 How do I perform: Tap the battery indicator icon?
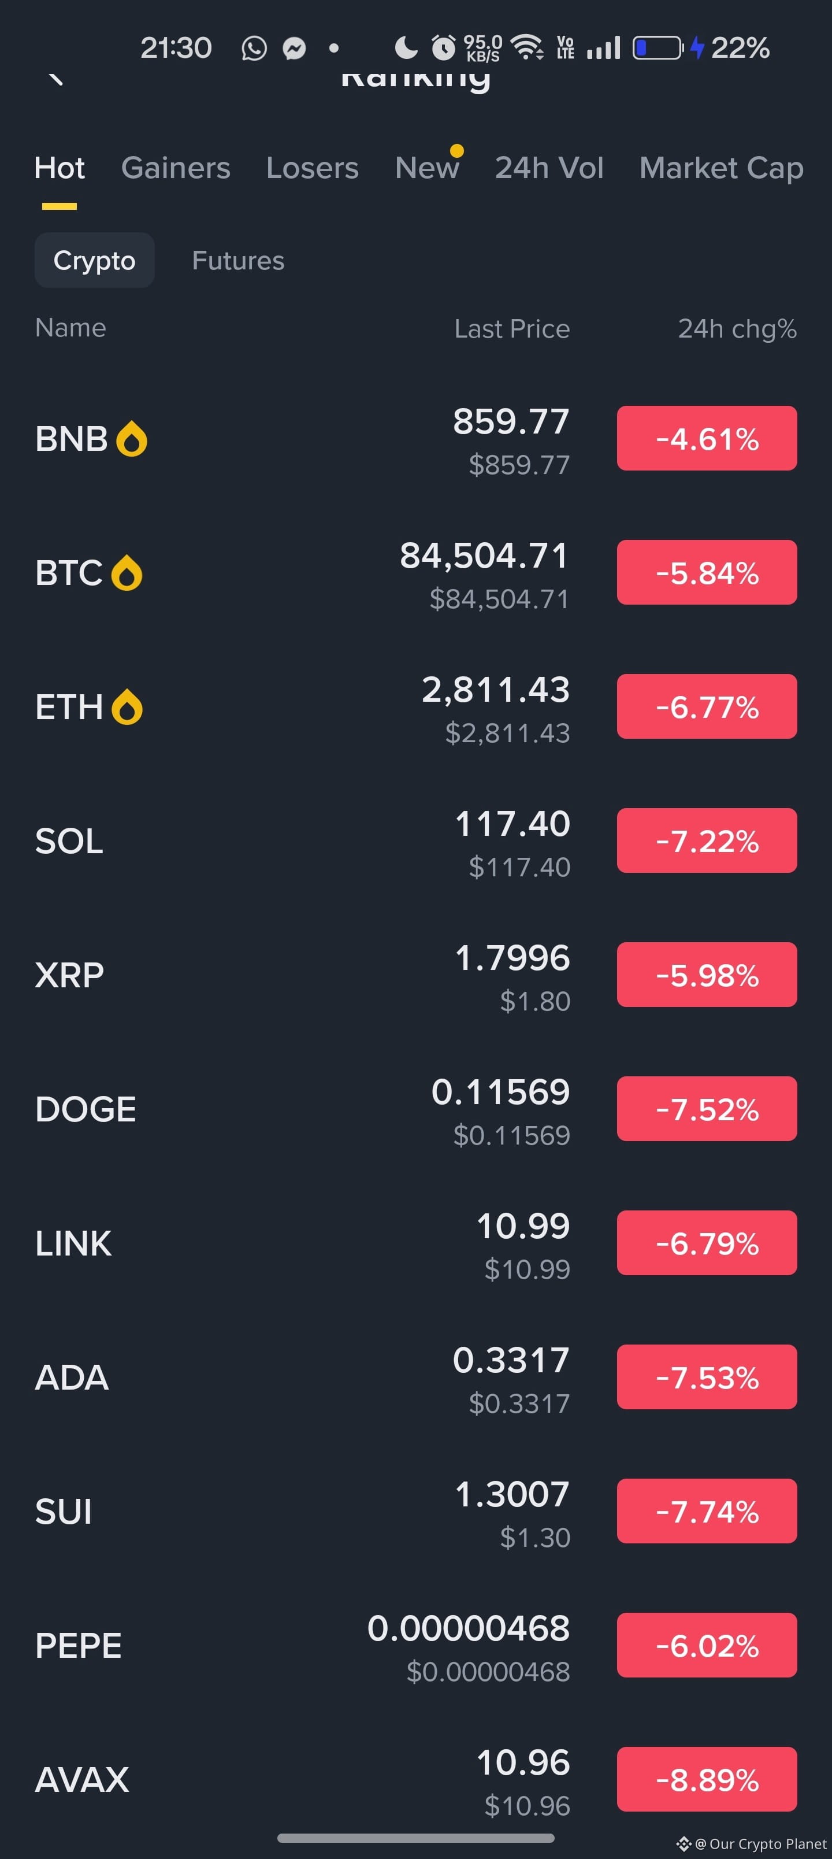tap(658, 49)
